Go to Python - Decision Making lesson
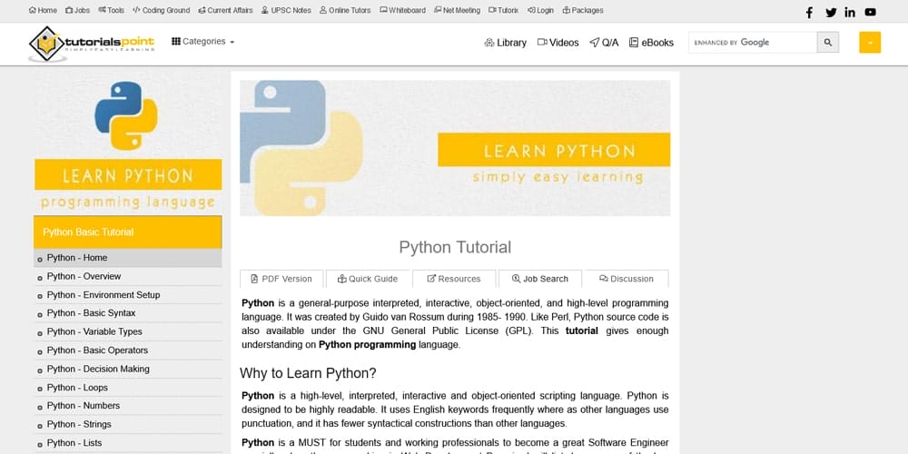Viewport: 908px width, 454px height. (x=98, y=369)
